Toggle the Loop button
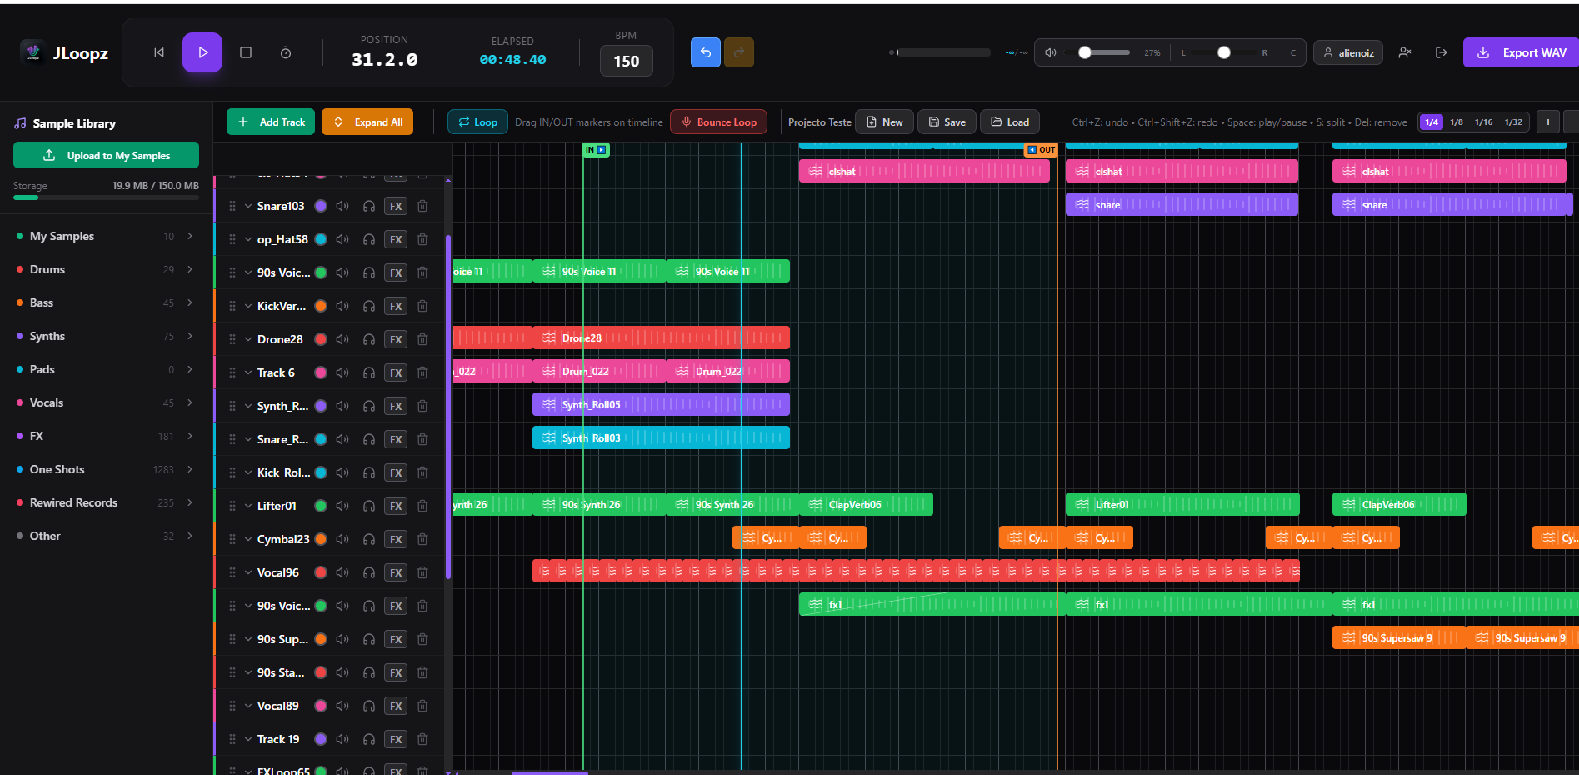 (477, 122)
